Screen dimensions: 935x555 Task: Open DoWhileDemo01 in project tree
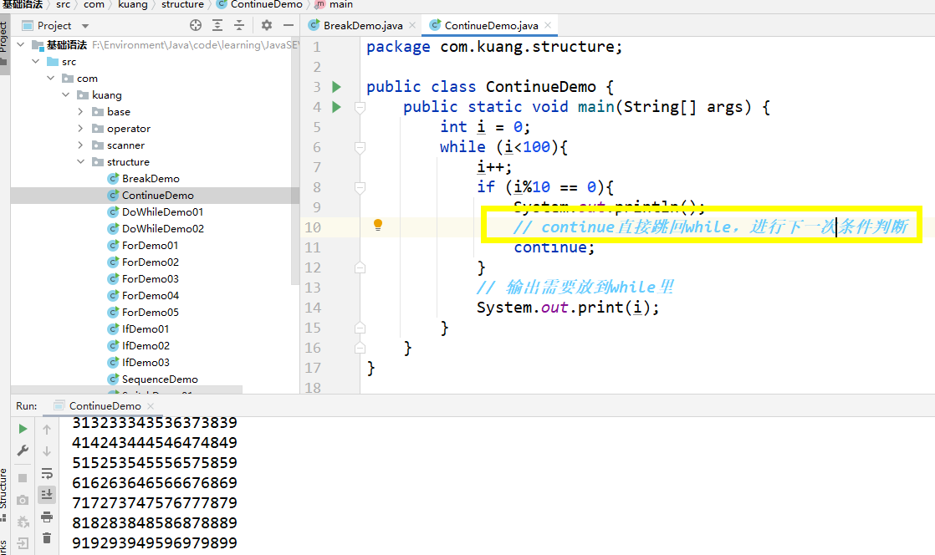[x=162, y=211]
